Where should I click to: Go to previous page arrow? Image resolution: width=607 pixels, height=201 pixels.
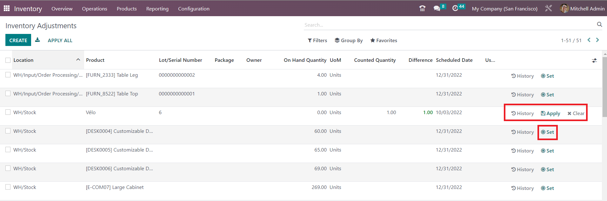(x=589, y=40)
